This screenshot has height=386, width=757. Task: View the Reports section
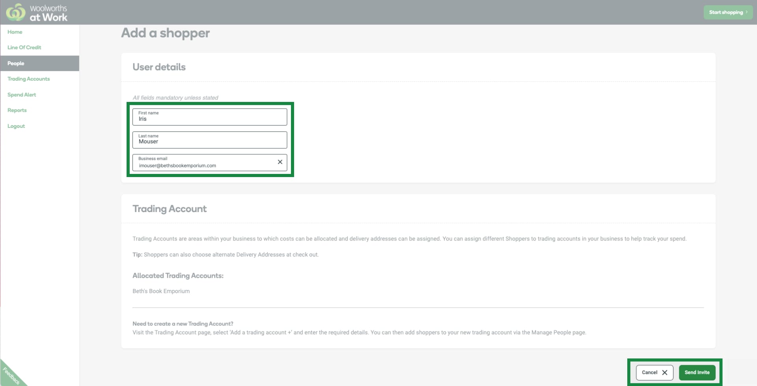[17, 110]
